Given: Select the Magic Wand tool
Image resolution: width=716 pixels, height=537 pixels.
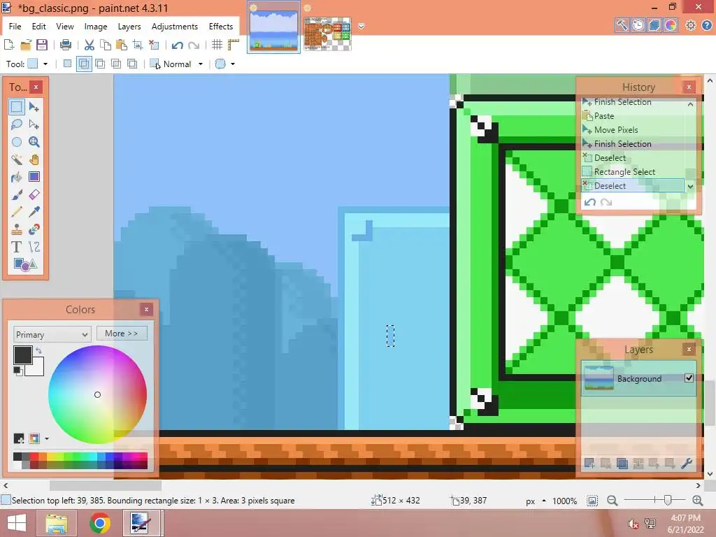Looking at the screenshot, I should click(17, 159).
